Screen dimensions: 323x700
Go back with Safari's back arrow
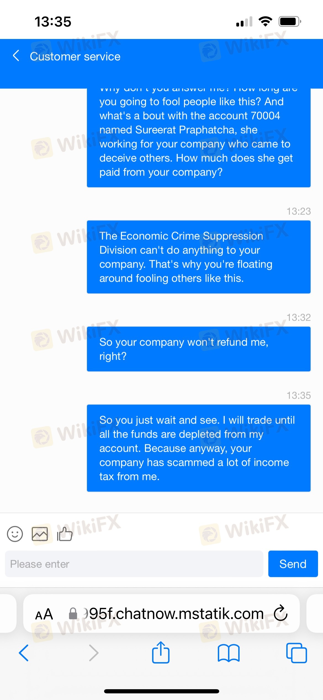pyautogui.click(x=24, y=653)
